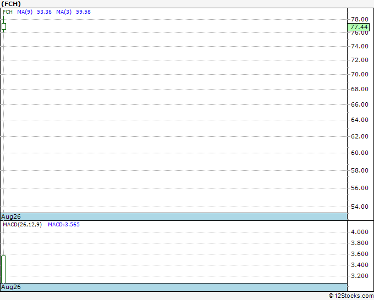Click the 64.00 price axis label
Screen dimensions: 374x300
[x=360, y=120]
